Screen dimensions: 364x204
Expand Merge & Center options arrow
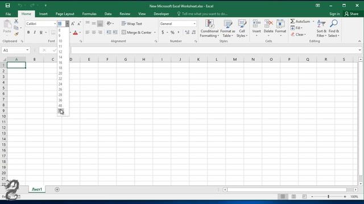(155, 32)
